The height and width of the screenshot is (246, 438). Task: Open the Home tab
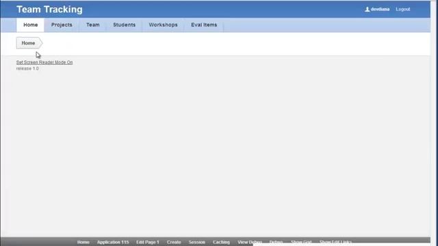pyautogui.click(x=30, y=25)
